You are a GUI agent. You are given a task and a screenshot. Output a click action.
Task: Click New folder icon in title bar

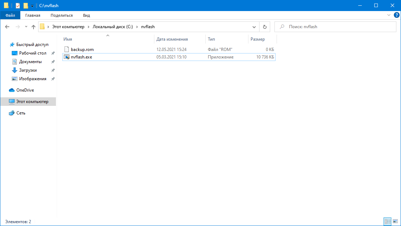click(26, 5)
